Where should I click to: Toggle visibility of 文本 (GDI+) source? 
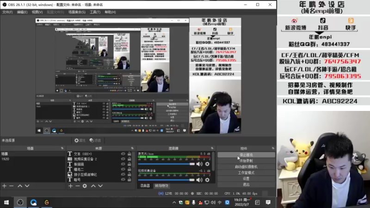[x=123, y=154]
